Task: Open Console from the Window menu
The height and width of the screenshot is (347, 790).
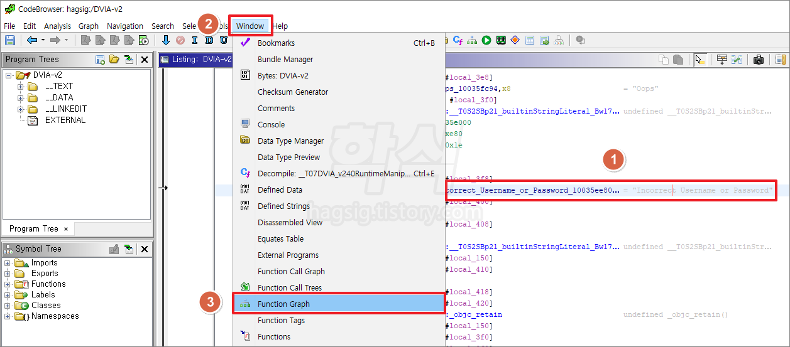Action: [x=339, y=124]
